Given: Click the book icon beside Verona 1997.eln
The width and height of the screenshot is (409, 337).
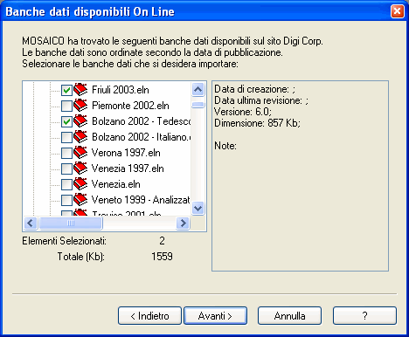Looking at the screenshot, I should pos(80,153).
